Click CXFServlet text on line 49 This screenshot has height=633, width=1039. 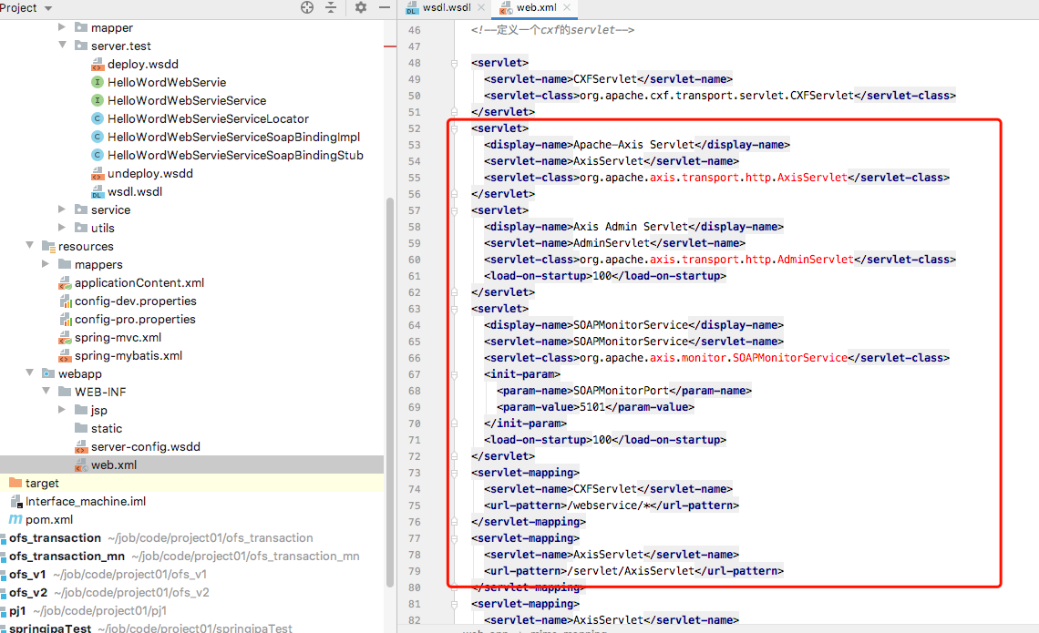tap(605, 79)
